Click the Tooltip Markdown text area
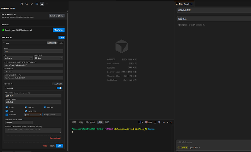This screenshot has height=152, width=251. [x=33, y=131]
